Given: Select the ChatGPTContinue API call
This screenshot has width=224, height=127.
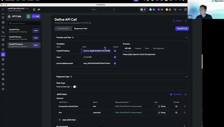Looking at the screenshot, I should tap(24, 45).
